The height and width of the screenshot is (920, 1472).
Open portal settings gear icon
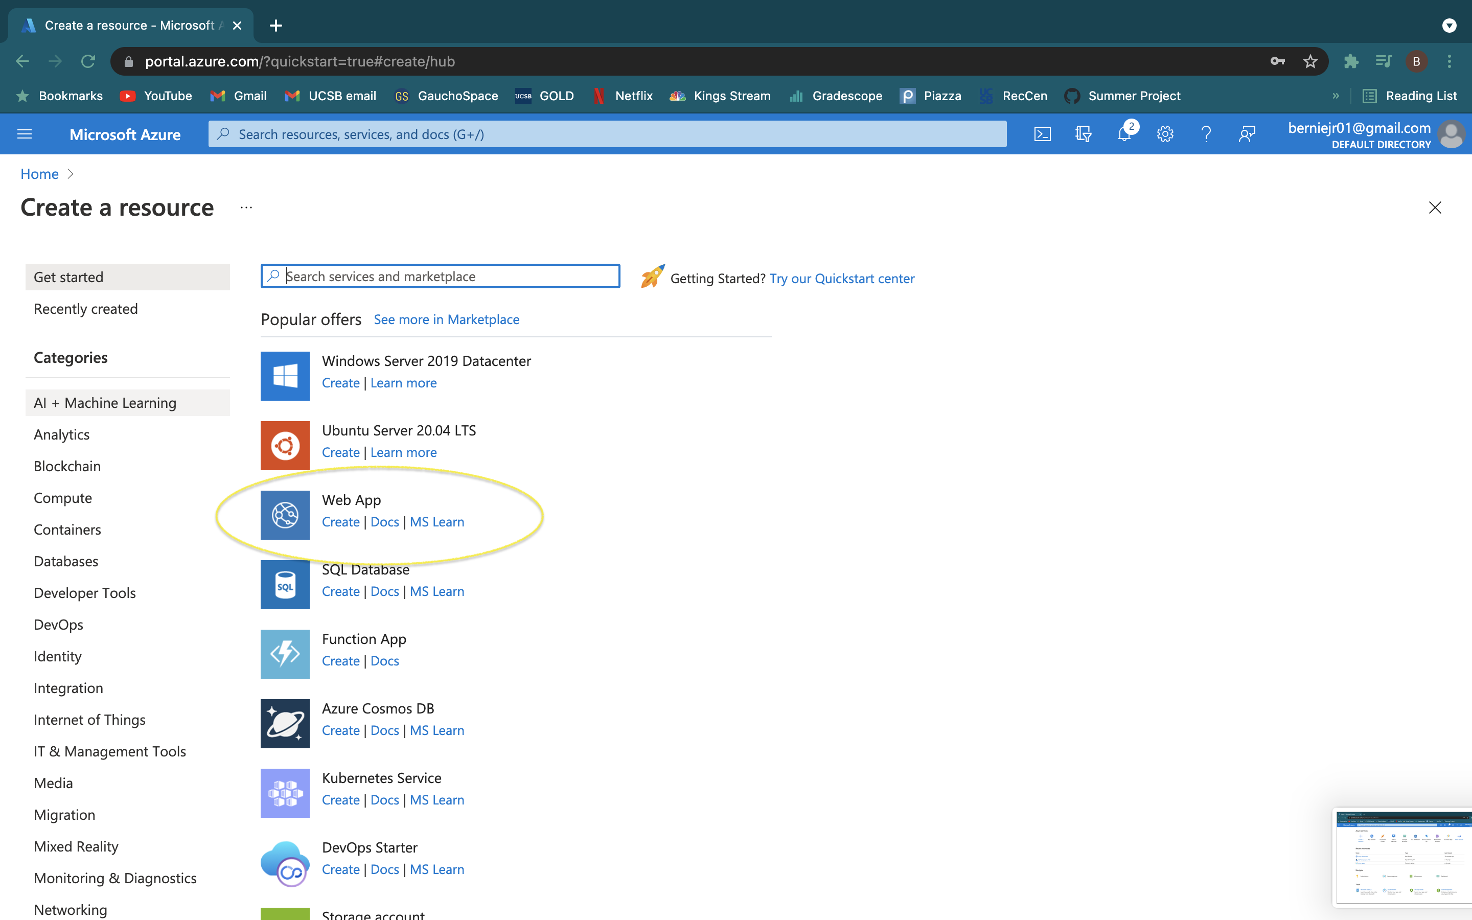point(1165,134)
